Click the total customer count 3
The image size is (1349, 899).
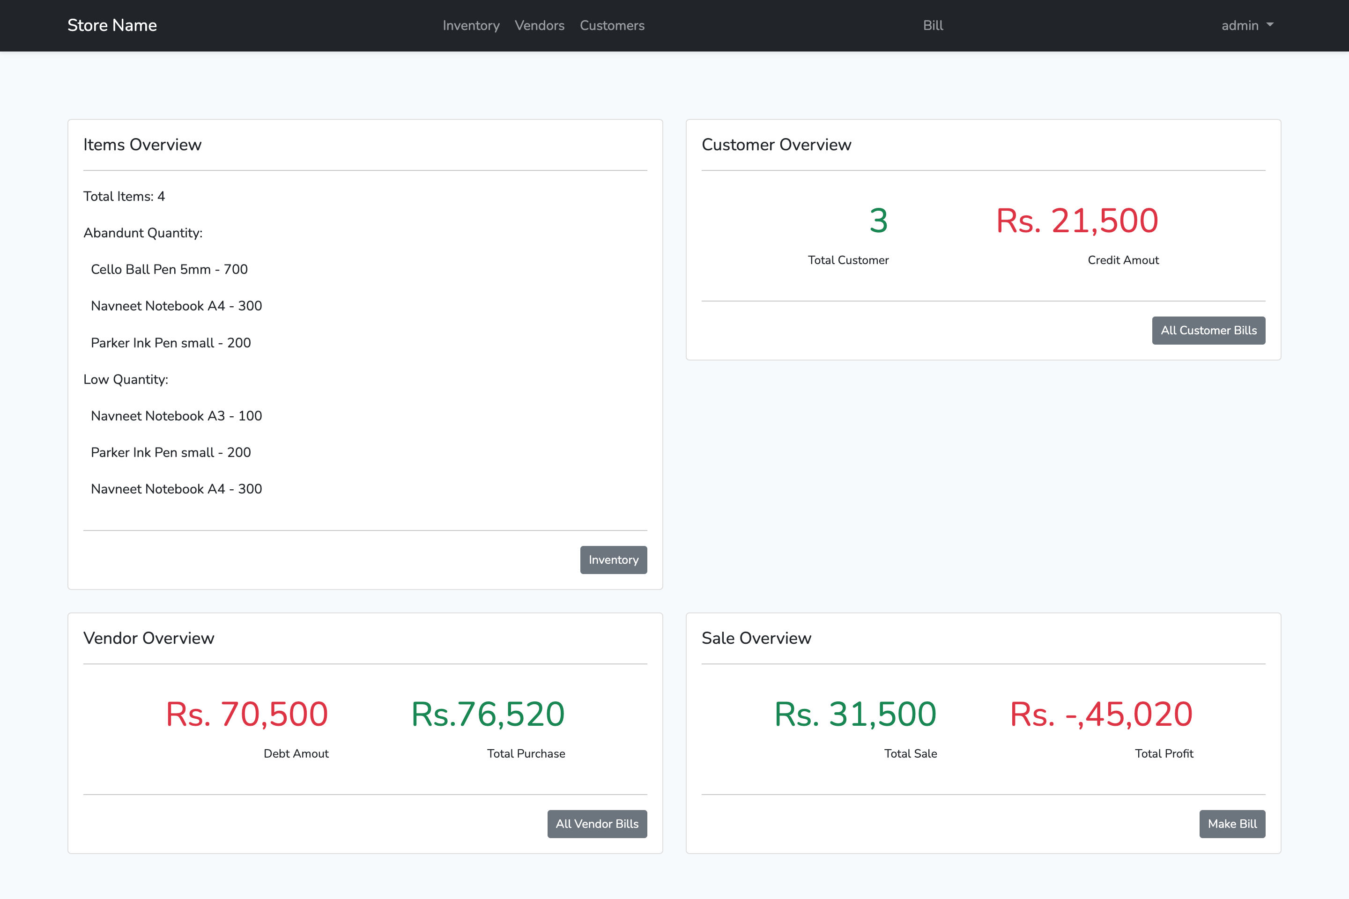(x=878, y=221)
